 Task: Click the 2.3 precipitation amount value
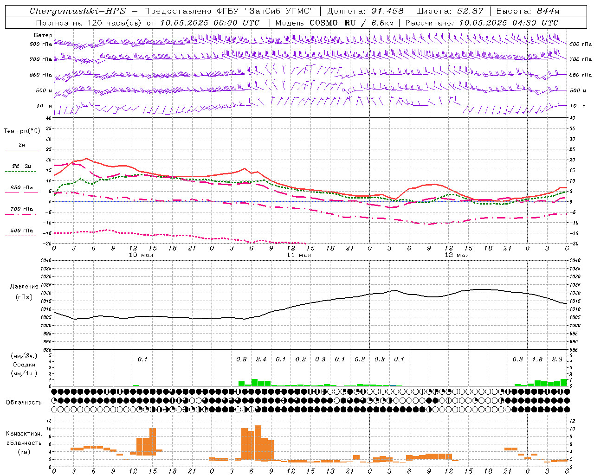[x=557, y=359]
